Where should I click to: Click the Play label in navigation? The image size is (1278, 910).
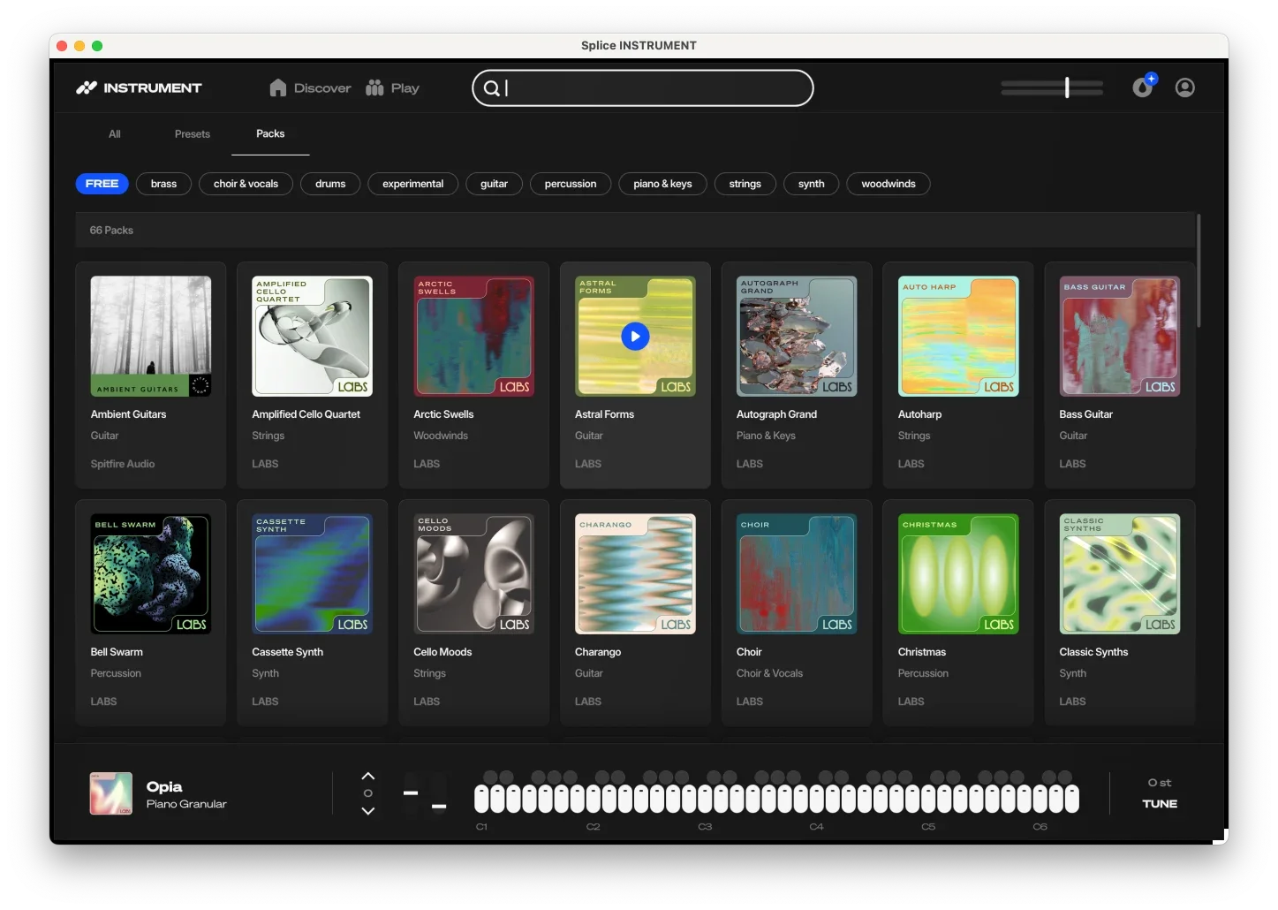[x=405, y=88]
